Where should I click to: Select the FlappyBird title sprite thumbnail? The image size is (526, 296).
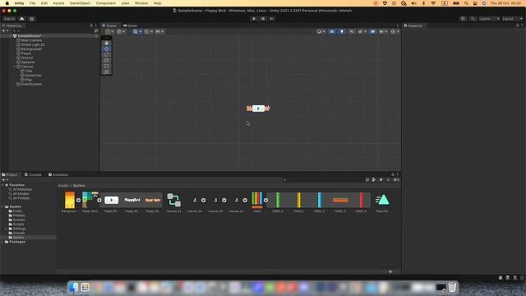coord(132,200)
